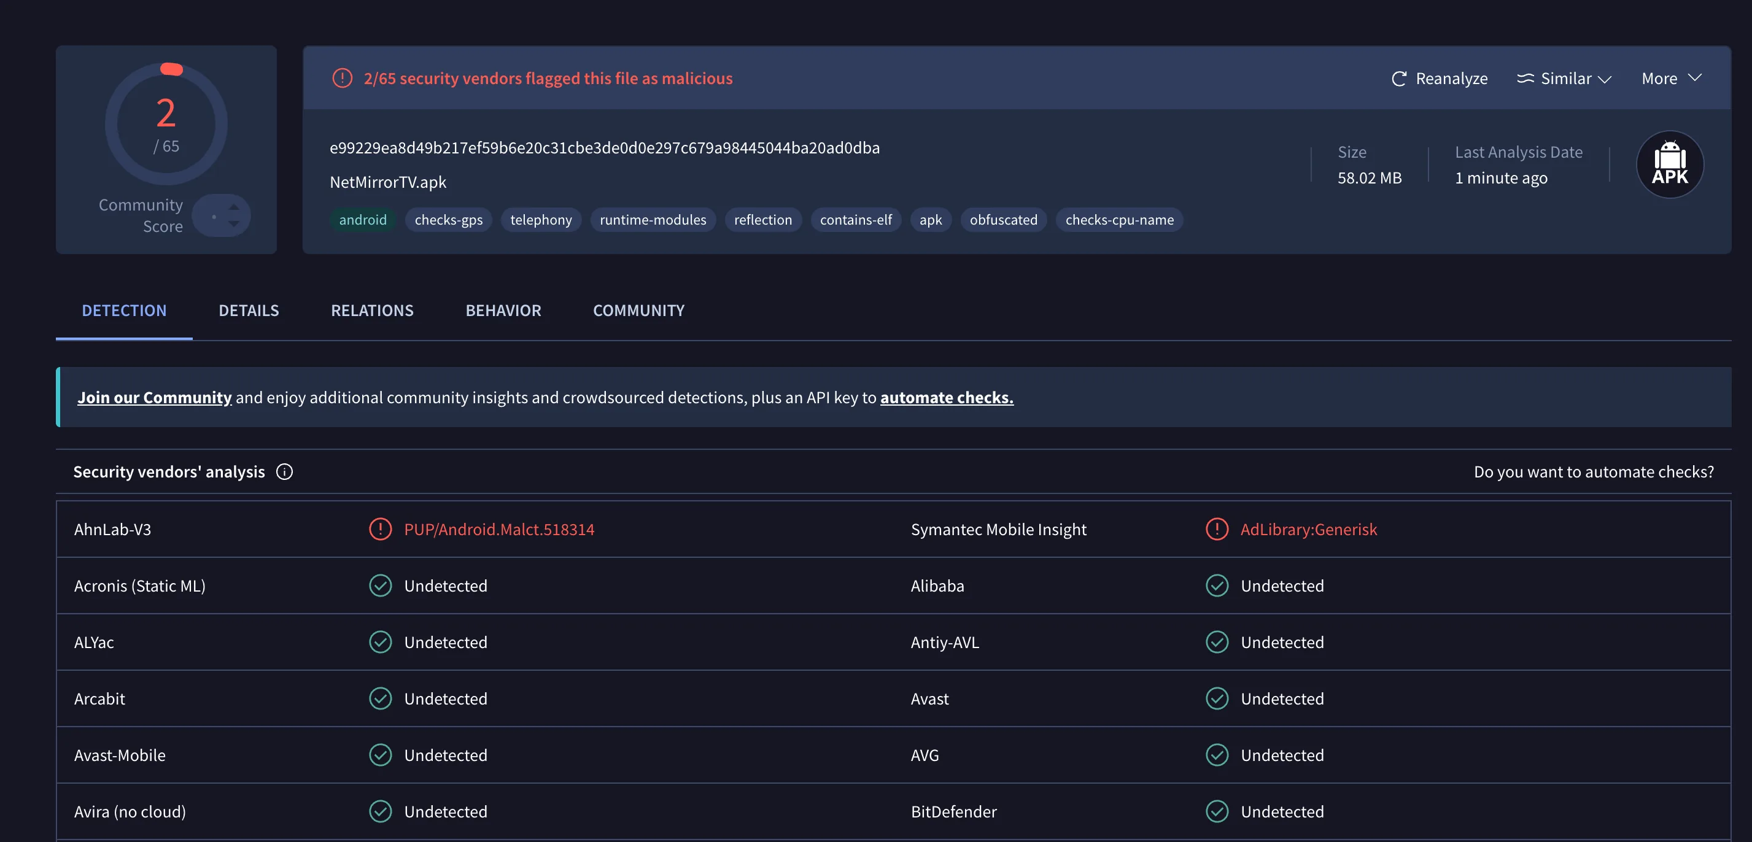The width and height of the screenshot is (1752, 842).
Task: Click the AdLibrary:Generisk detection name
Action: [1309, 529]
